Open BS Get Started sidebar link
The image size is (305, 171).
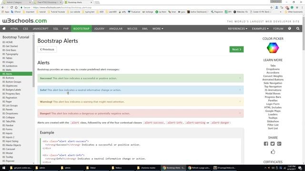(x=10, y=46)
